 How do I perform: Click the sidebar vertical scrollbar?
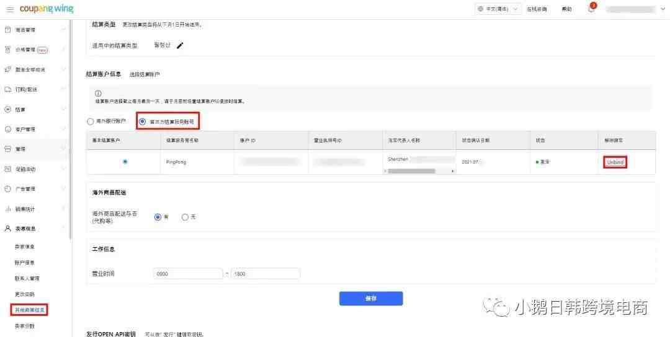pyautogui.click(x=71, y=129)
